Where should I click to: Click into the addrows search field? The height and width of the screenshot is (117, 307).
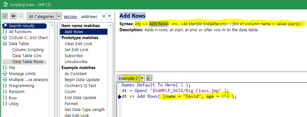(90, 16)
